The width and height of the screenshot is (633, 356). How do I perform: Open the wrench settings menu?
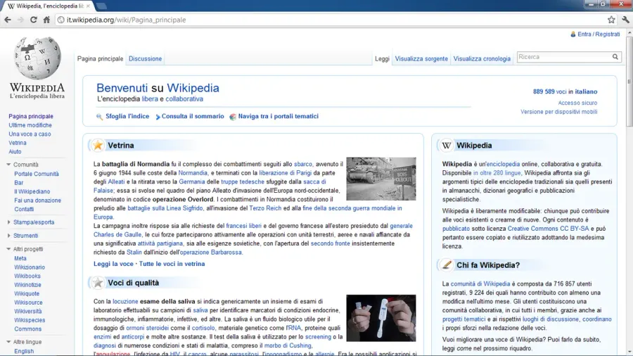click(626, 20)
